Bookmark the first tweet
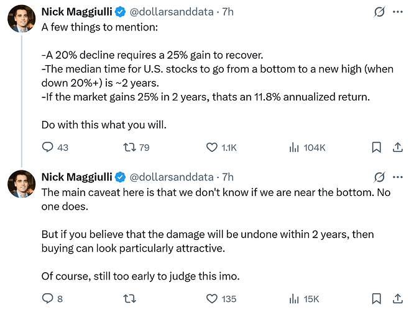This screenshot has height=310, width=414. tap(376, 147)
